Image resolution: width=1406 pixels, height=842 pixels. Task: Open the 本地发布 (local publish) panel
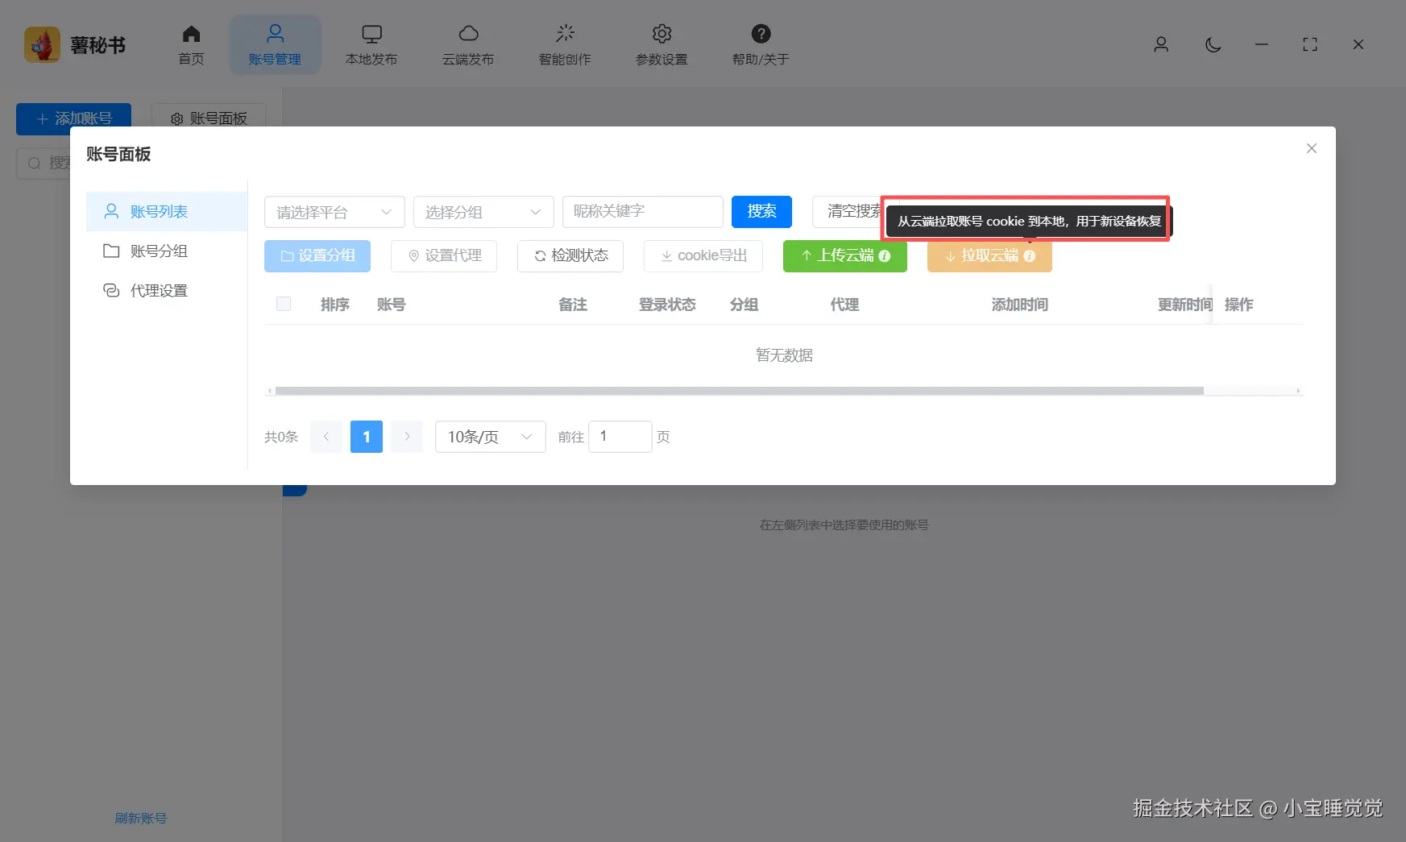[371, 44]
